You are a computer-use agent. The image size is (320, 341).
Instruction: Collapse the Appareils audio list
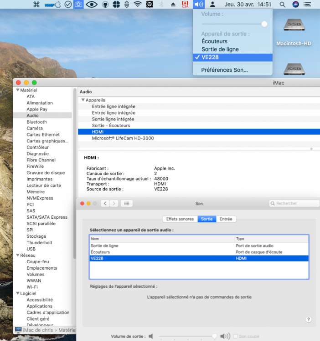[x=83, y=100]
